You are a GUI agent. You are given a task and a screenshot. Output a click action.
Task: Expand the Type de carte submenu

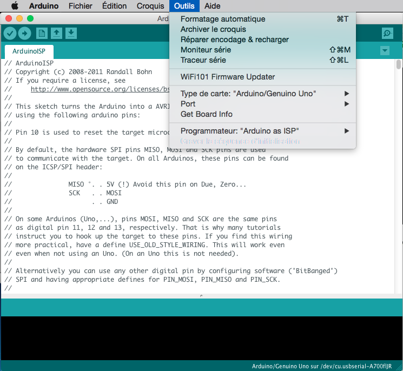(x=262, y=94)
